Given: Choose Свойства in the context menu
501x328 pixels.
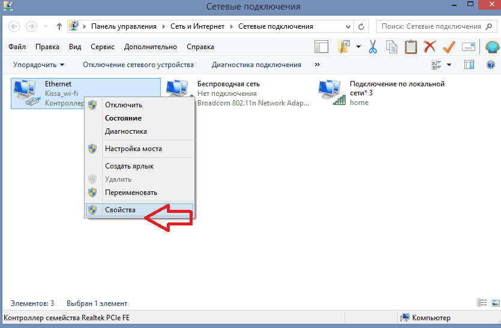Looking at the screenshot, I should coord(140,210).
